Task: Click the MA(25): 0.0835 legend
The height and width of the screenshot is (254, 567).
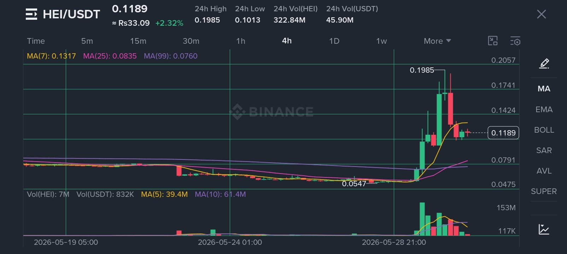Action: point(110,56)
